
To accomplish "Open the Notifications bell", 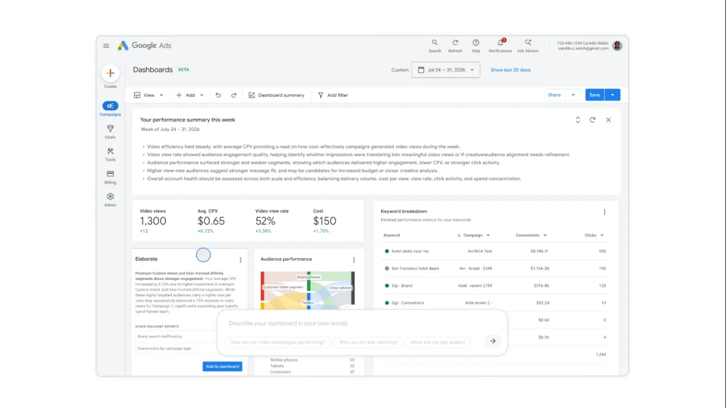I will (x=500, y=46).
